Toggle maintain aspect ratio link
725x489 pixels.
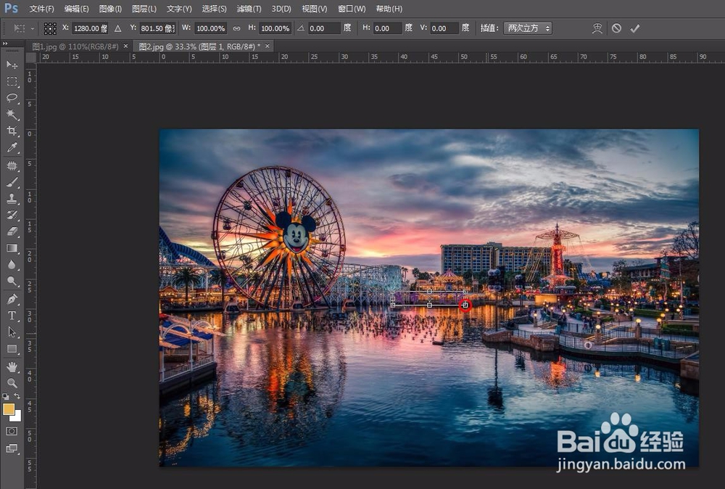click(x=237, y=29)
